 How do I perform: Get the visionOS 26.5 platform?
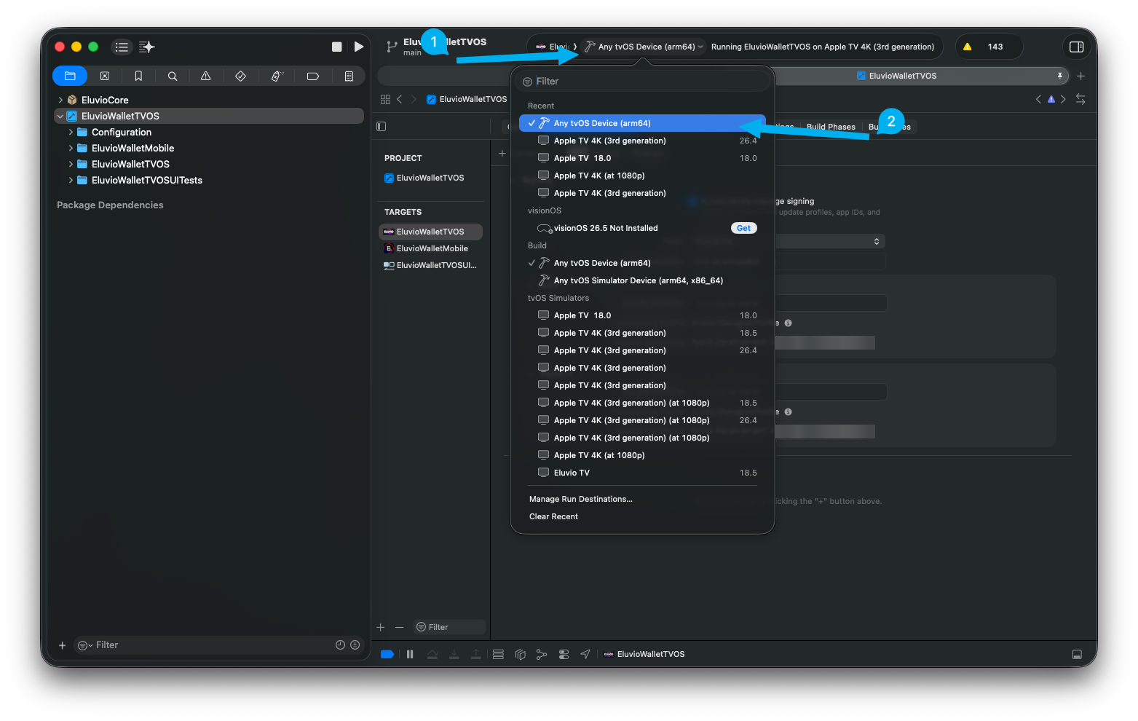743,228
